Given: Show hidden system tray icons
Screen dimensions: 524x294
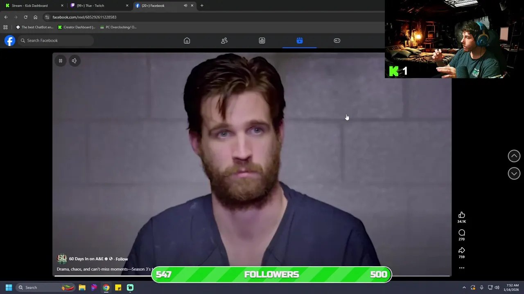Looking at the screenshot, I should pos(464,287).
